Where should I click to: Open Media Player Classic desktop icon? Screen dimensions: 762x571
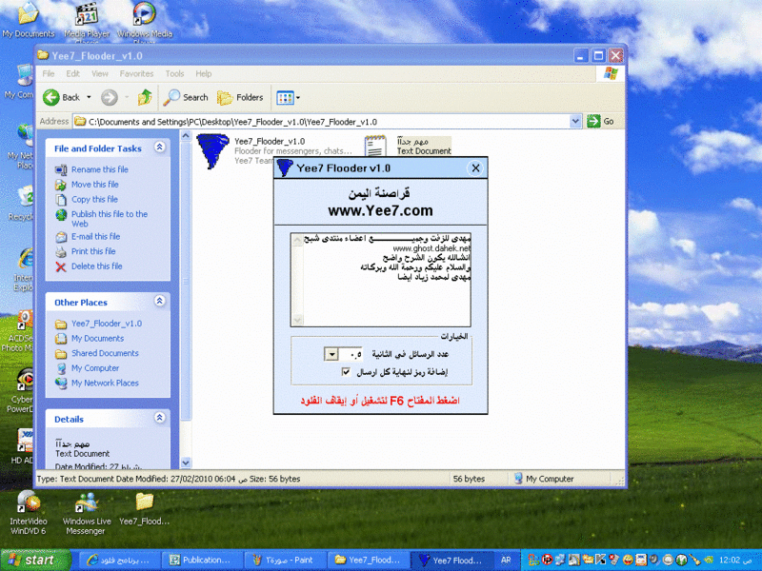tap(87, 22)
